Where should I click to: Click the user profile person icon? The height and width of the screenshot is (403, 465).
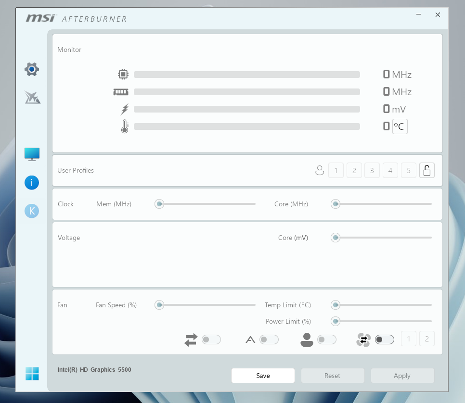pos(320,170)
